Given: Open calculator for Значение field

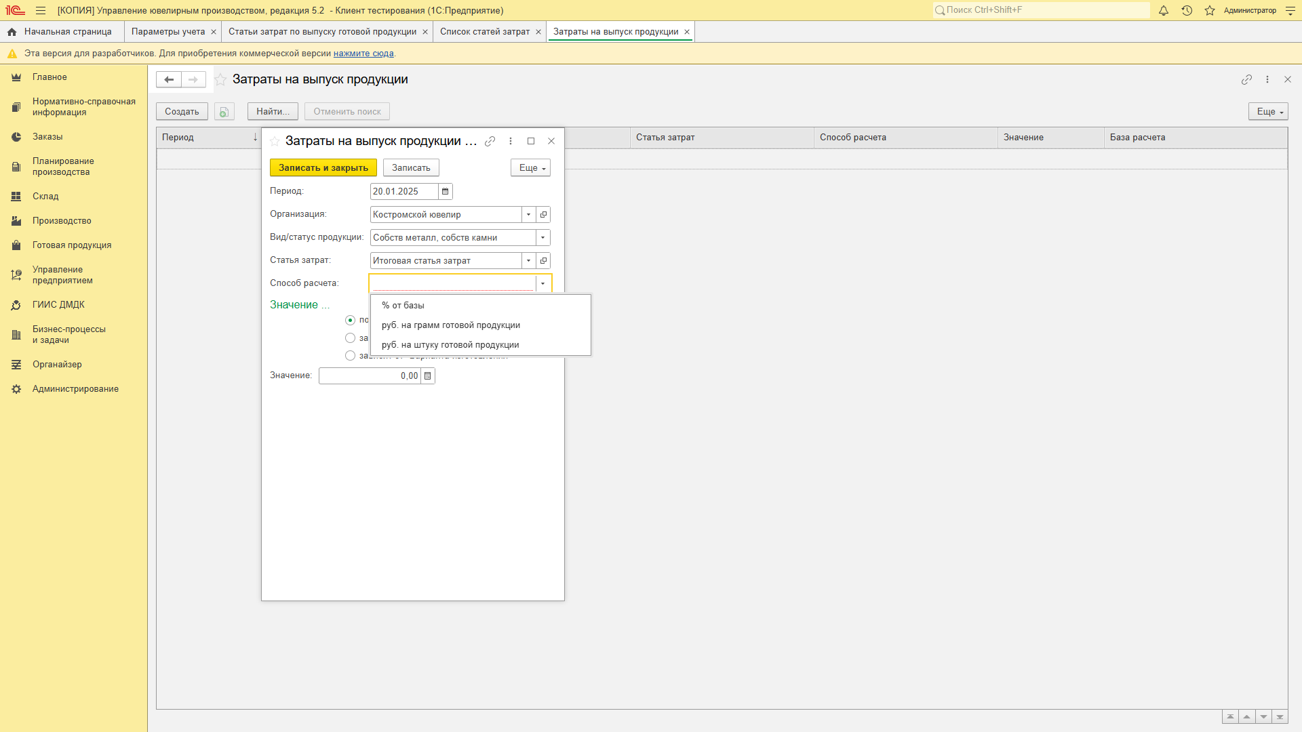Looking at the screenshot, I should coord(428,376).
